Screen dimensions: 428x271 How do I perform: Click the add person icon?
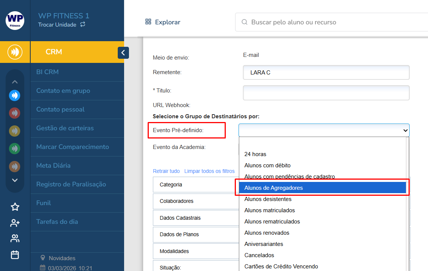[x=15, y=223]
